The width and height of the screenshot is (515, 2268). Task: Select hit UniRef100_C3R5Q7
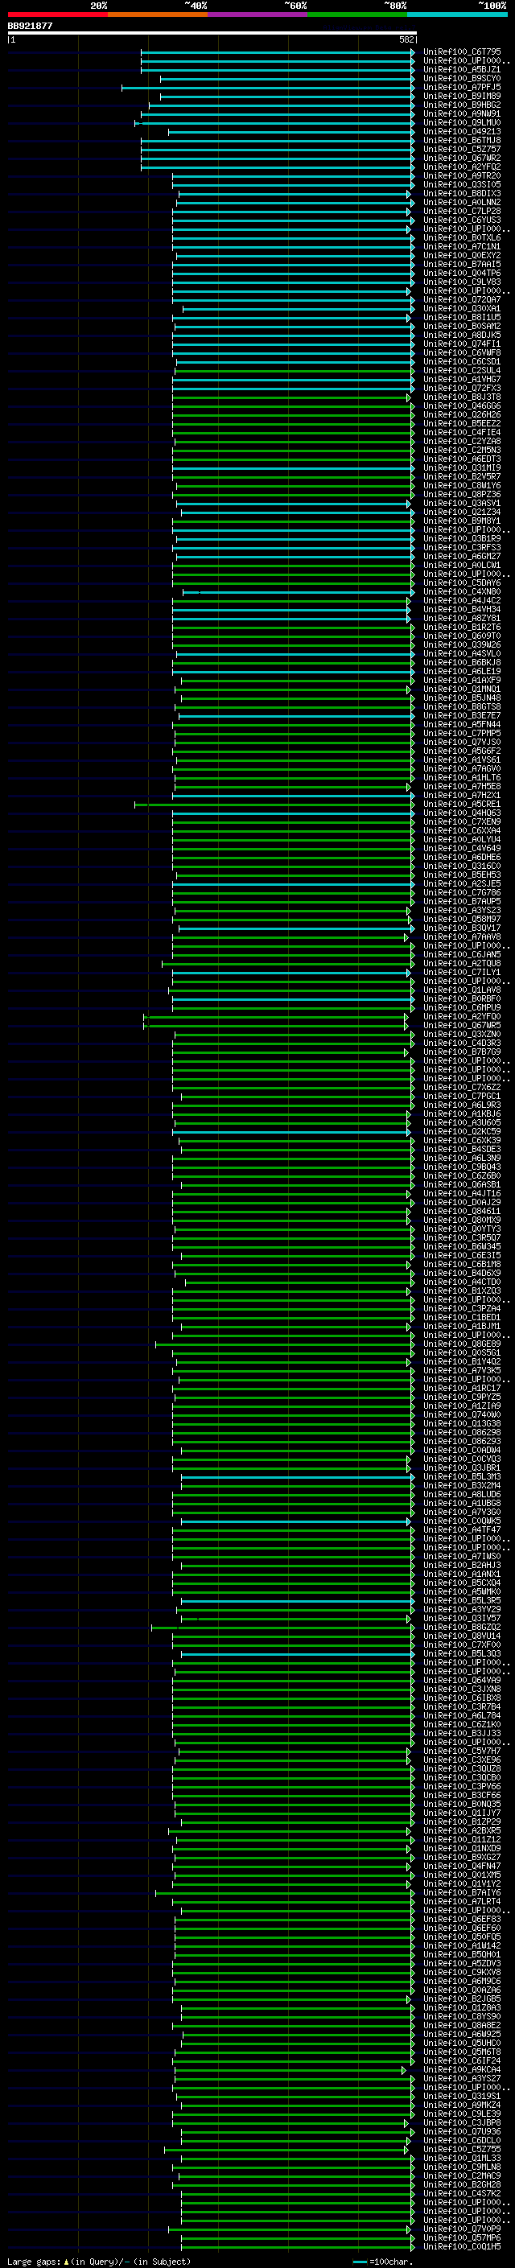[x=461, y=1238]
